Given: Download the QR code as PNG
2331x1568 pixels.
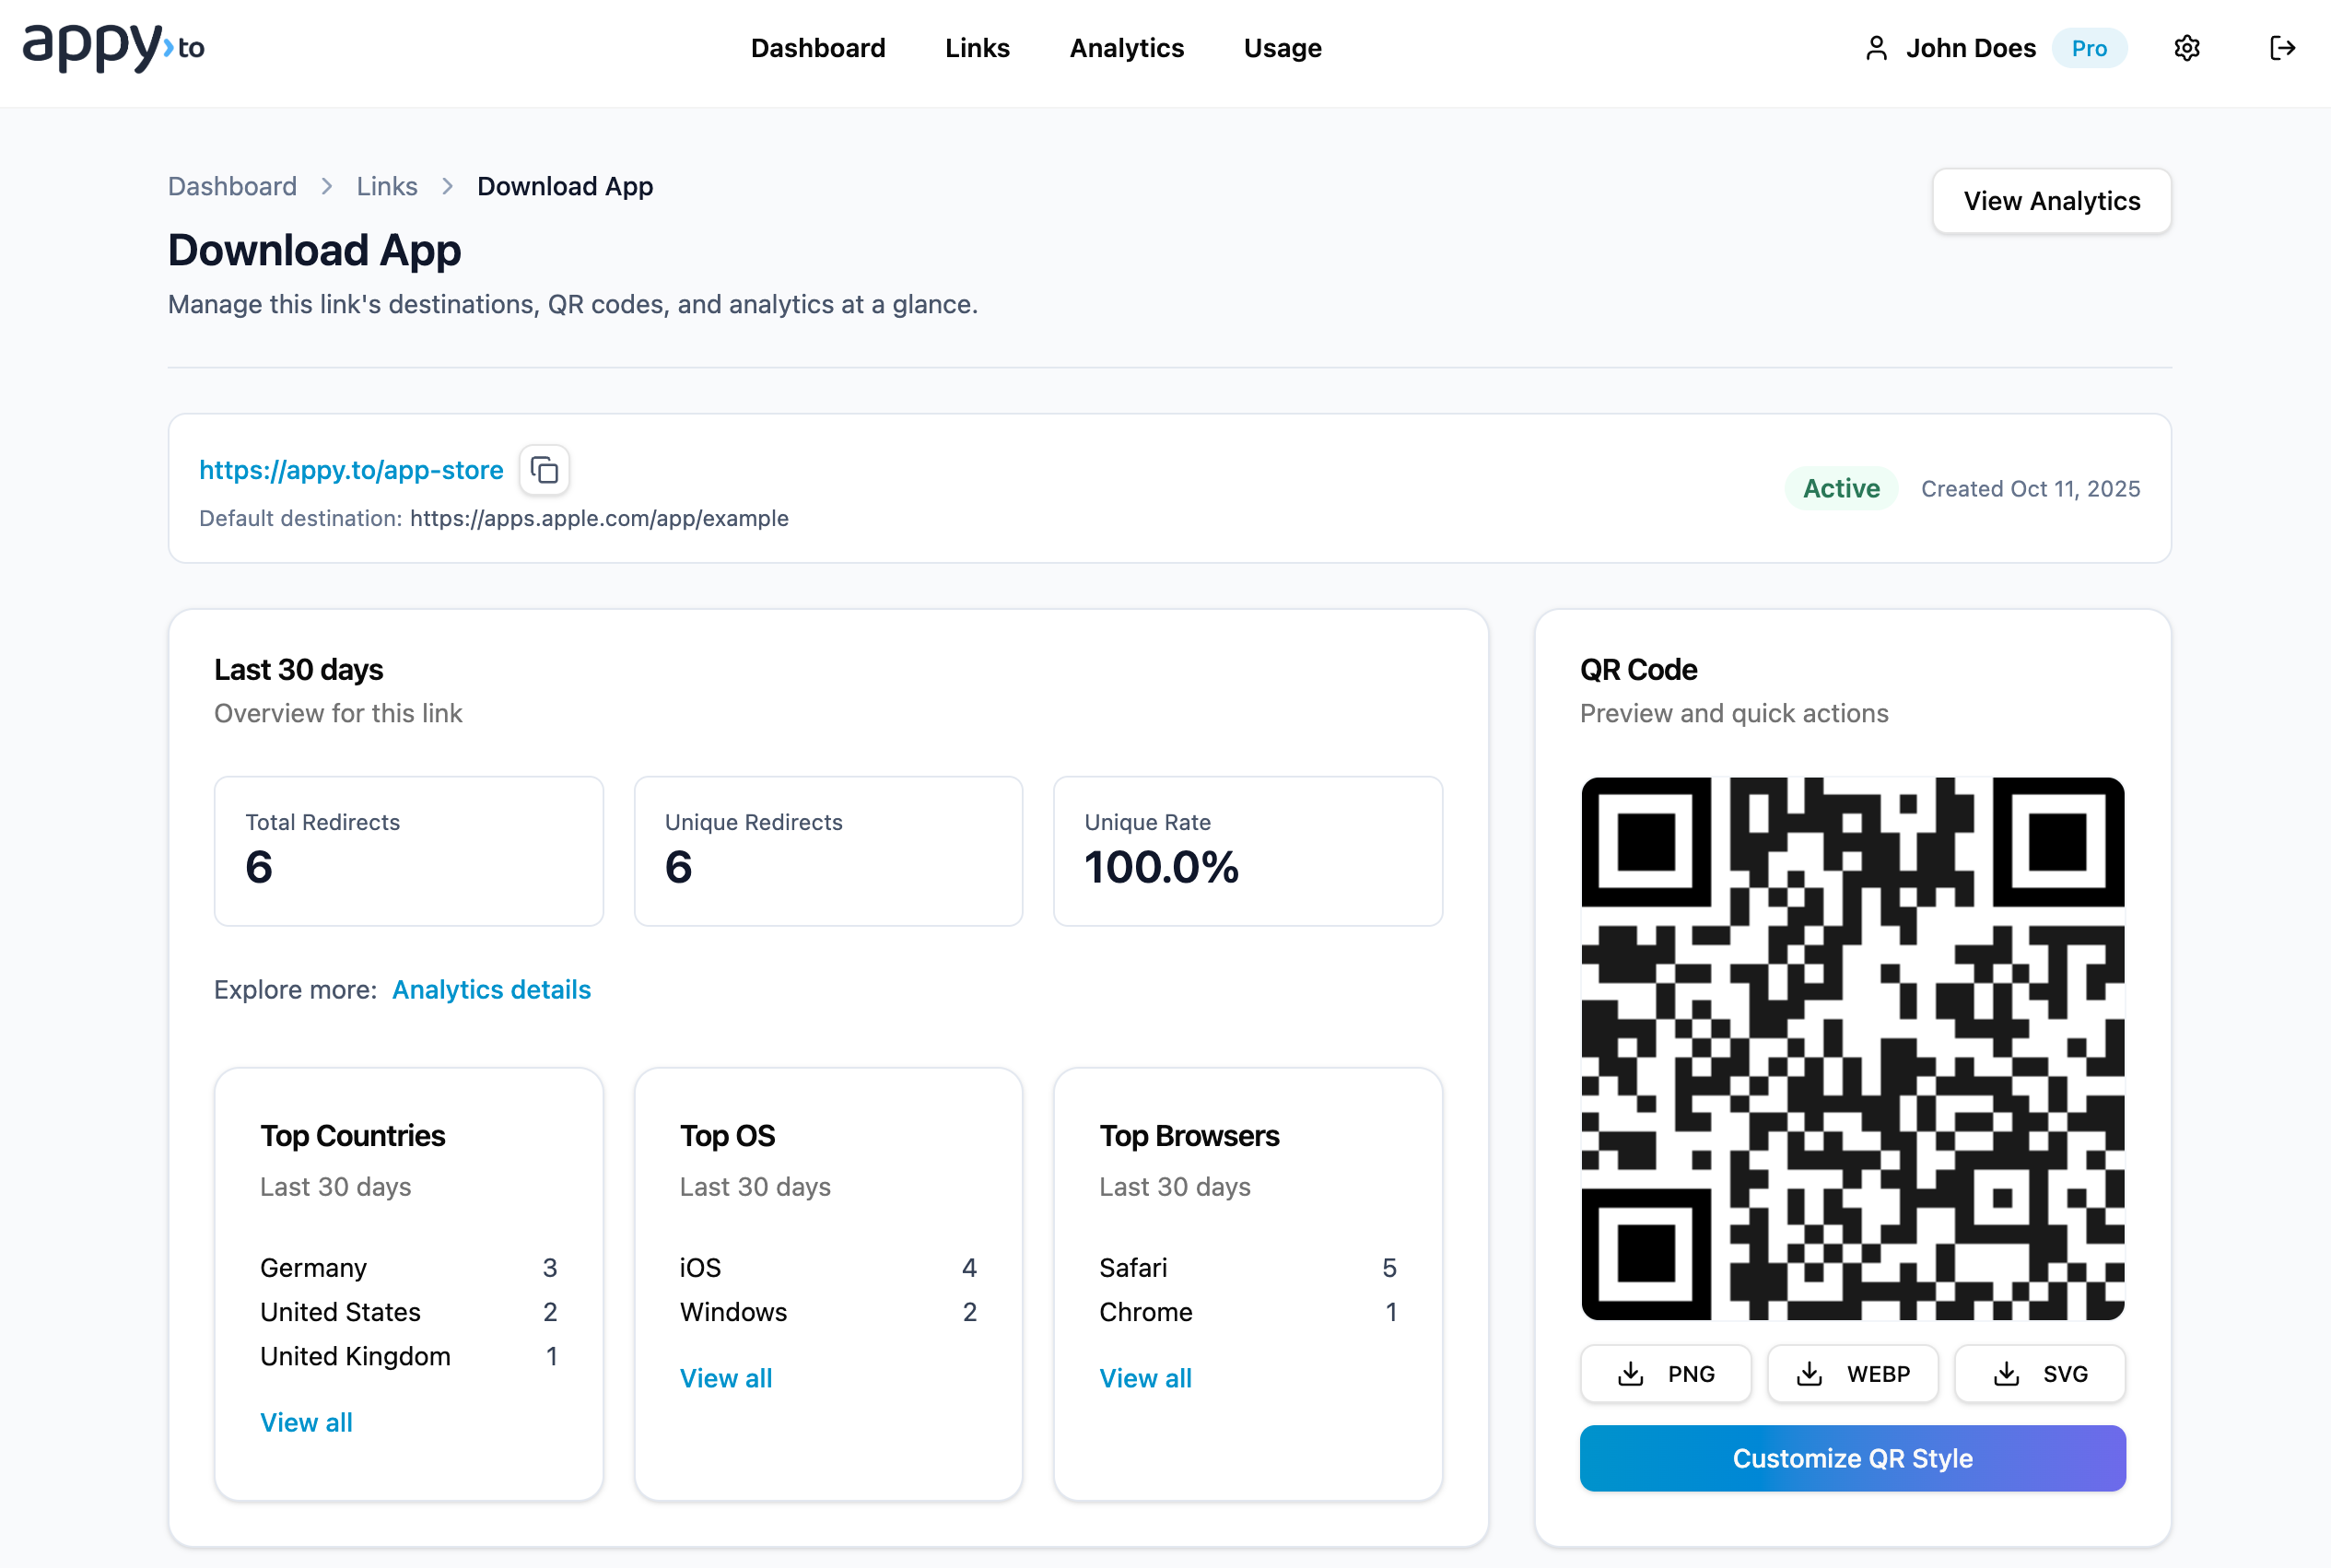Looking at the screenshot, I should click(x=1665, y=1374).
